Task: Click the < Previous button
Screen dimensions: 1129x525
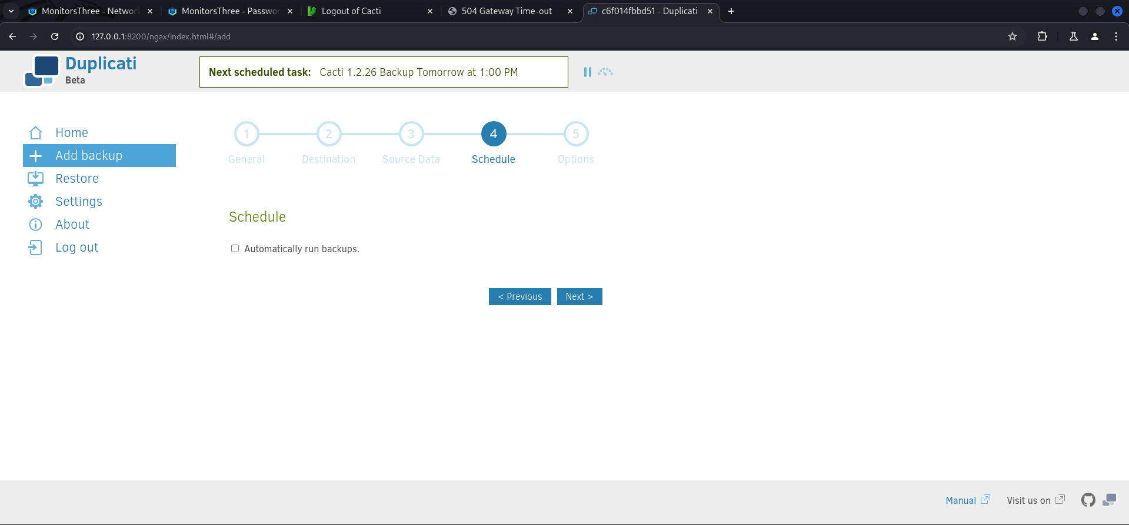Action: [x=519, y=297]
